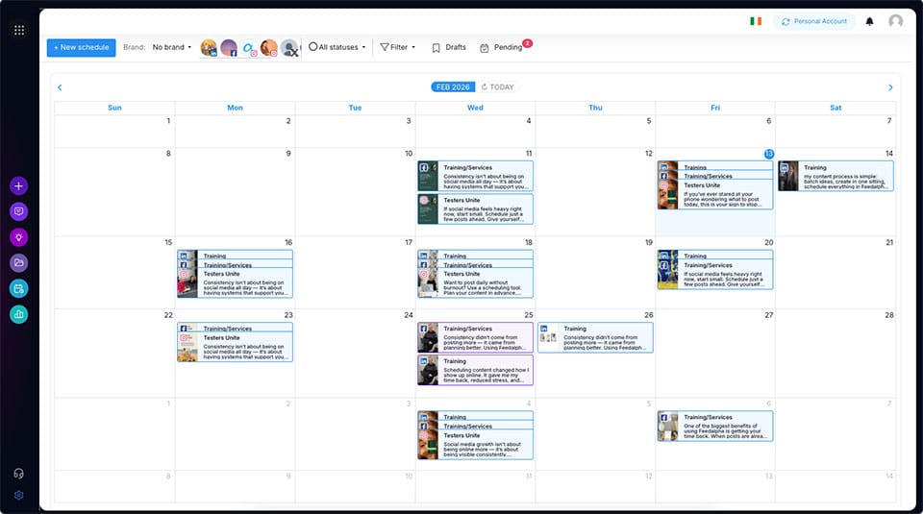Viewport: 923px width, 514px height.
Task: Toggle the second Instagram account avatar with portrait
Action: [269, 48]
